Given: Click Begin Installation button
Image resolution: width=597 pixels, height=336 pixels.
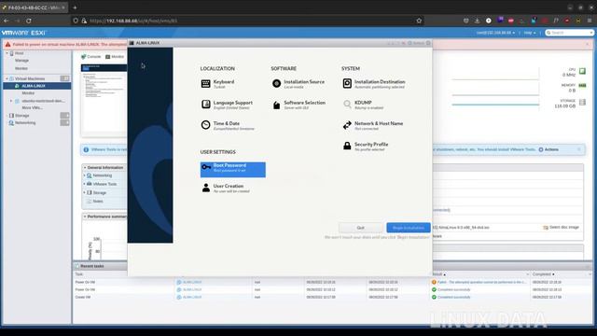Looking at the screenshot, I should coord(409,228).
